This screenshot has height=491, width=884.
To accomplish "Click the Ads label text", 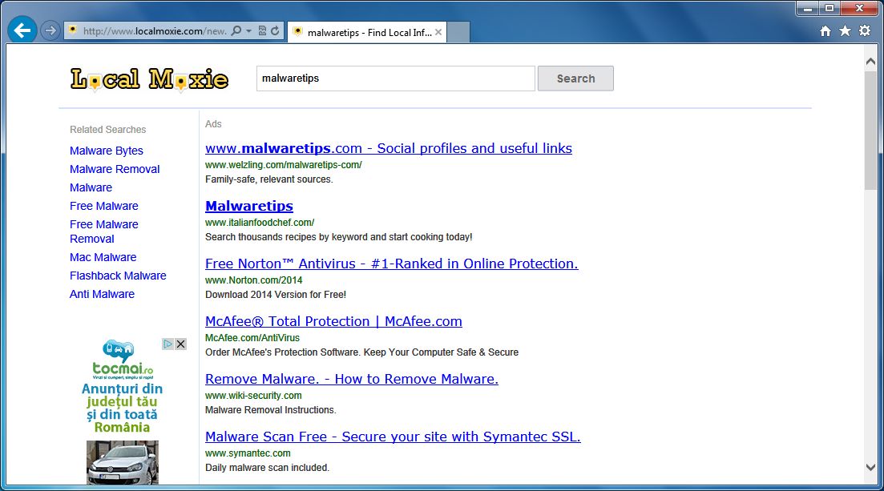I will click(x=213, y=124).
